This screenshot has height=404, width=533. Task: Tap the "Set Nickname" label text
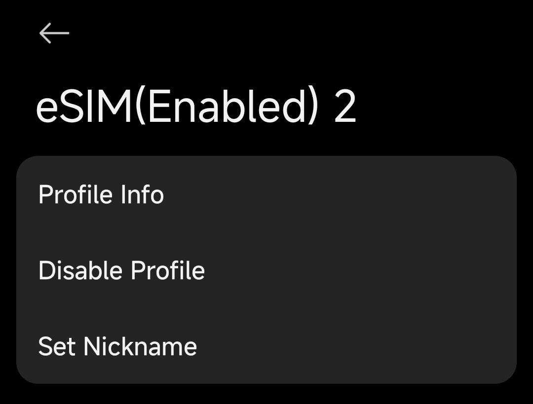coord(117,346)
